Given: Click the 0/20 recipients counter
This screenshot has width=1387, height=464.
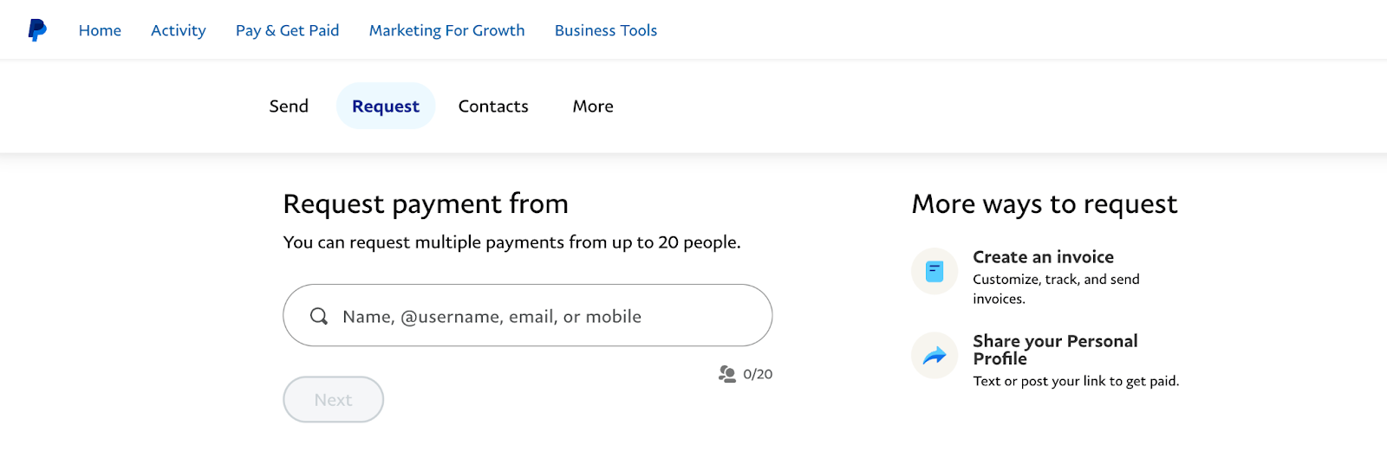Looking at the screenshot, I should [758, 374].
